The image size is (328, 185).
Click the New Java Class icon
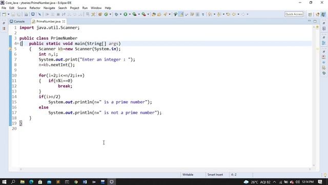[x=106, y=14]
